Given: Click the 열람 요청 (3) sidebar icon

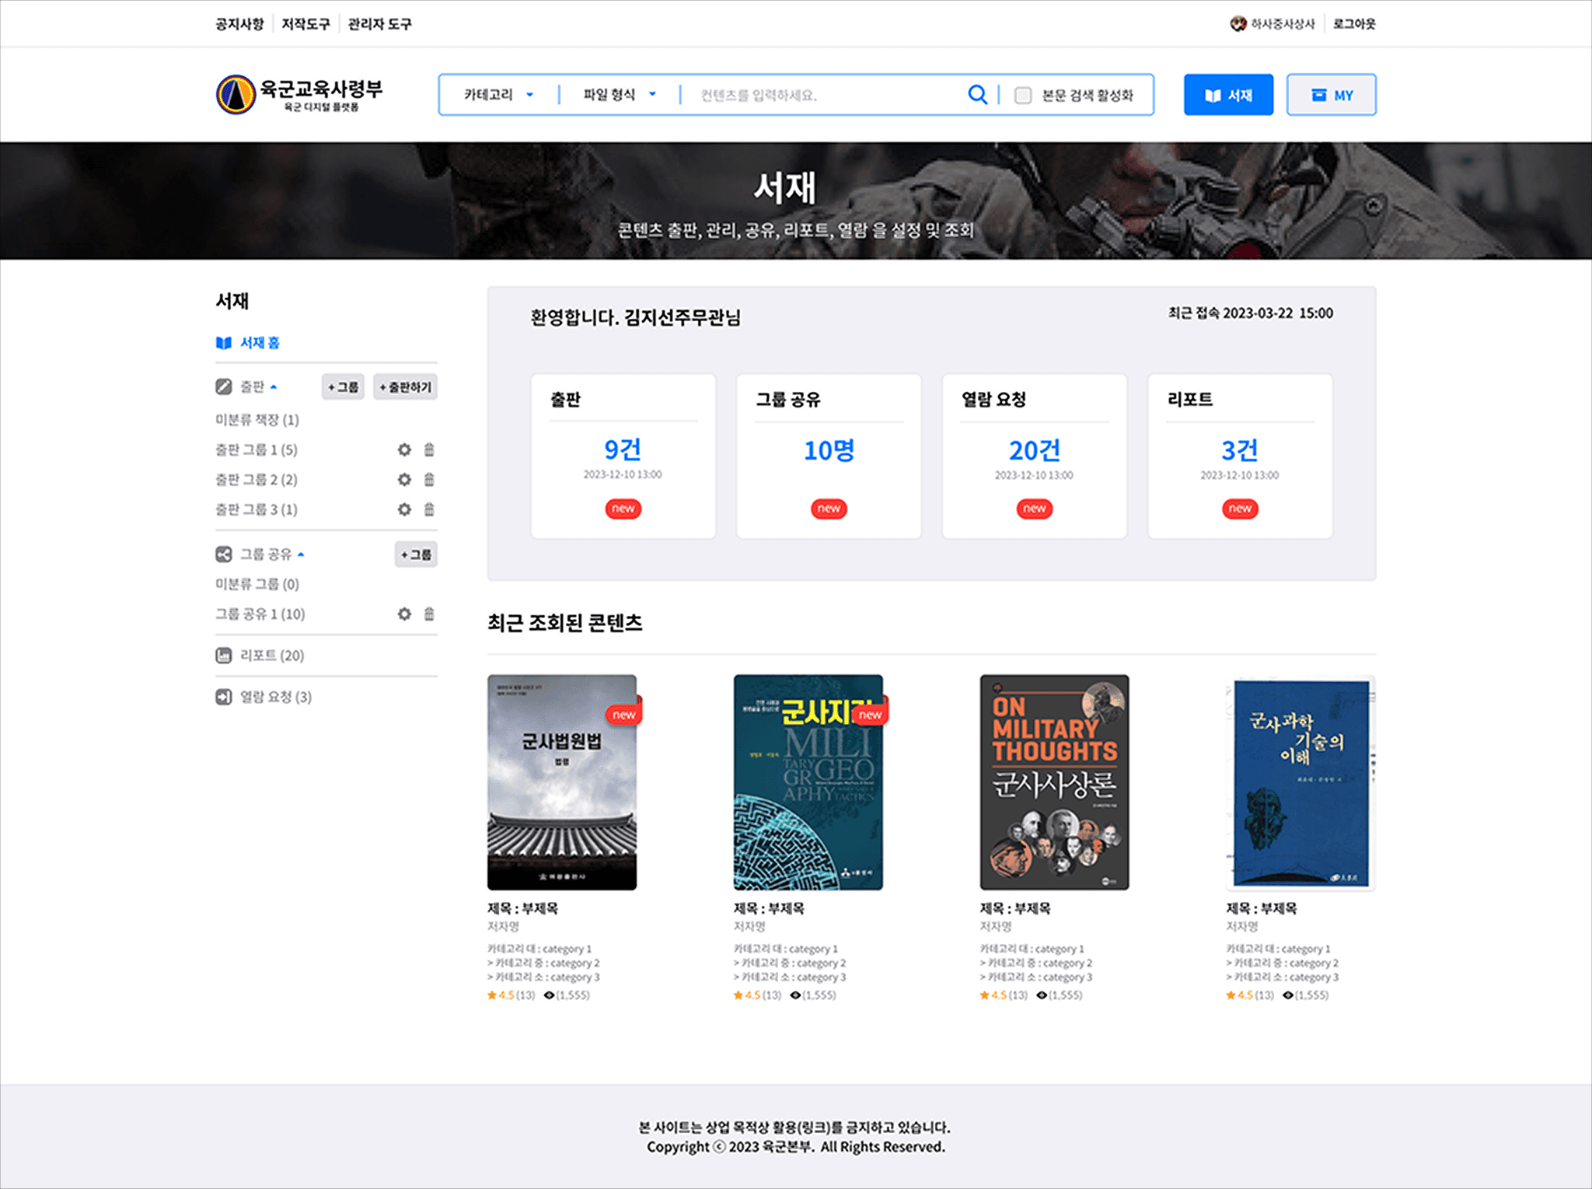Looking at the screenshot, I should tap(224, 697).
